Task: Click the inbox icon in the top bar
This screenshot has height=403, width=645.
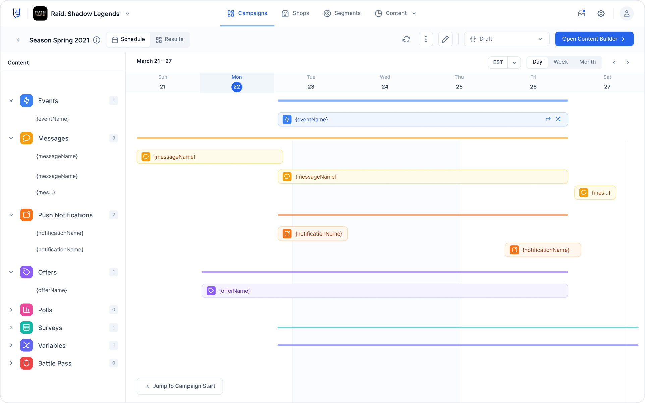Action: [582, 13]
